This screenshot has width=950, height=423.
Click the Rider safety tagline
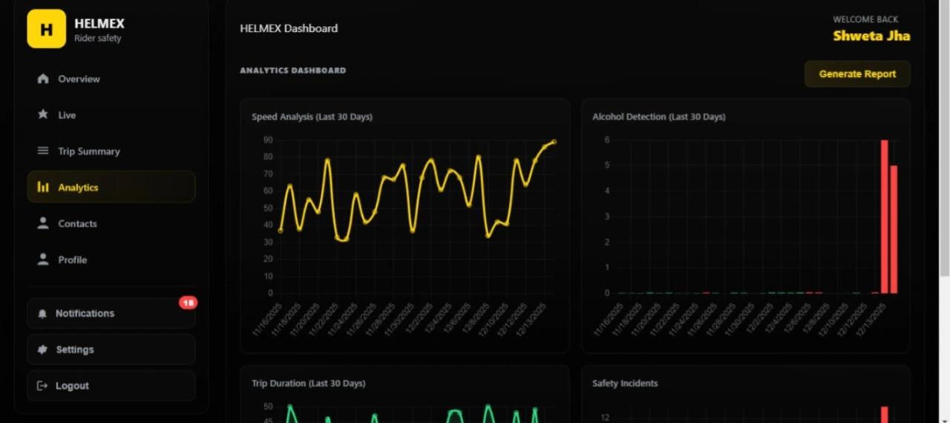(x=97, y=39)
